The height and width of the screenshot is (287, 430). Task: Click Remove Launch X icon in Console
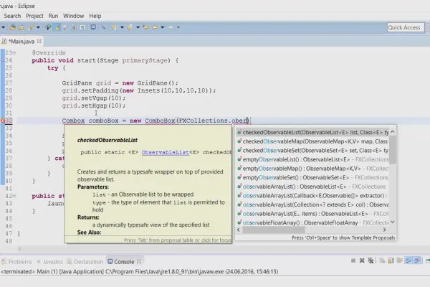pos(362,260)
